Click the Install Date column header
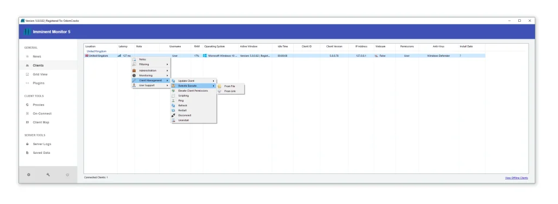558x204 pixels. coord(466,47)
